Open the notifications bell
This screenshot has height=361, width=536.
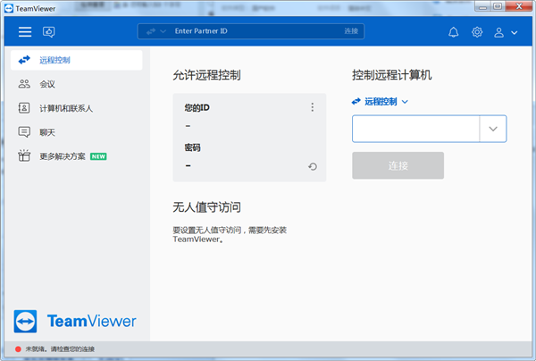point(453,32)
